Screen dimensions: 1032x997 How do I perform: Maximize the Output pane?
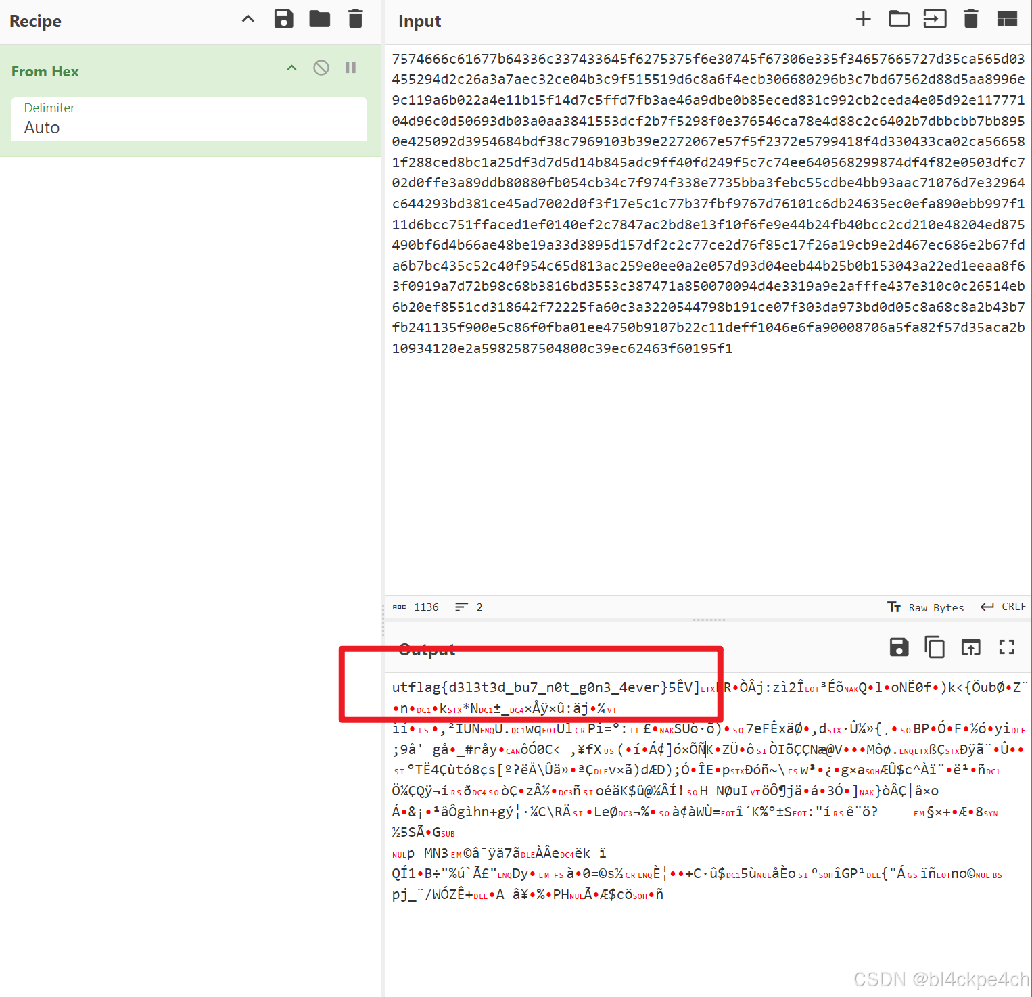[x=1006, y=647]
